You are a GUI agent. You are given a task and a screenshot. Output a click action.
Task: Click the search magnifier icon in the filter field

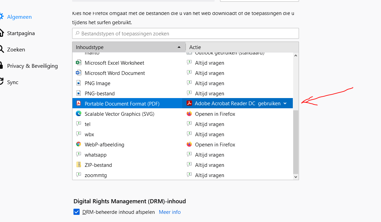pos(78,33)
